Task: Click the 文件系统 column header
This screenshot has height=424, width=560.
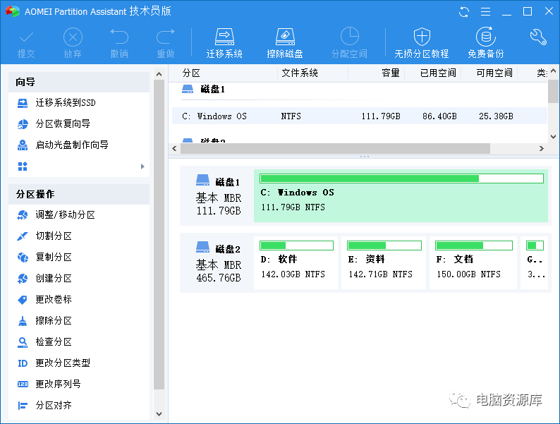Action: click(300, 73)
